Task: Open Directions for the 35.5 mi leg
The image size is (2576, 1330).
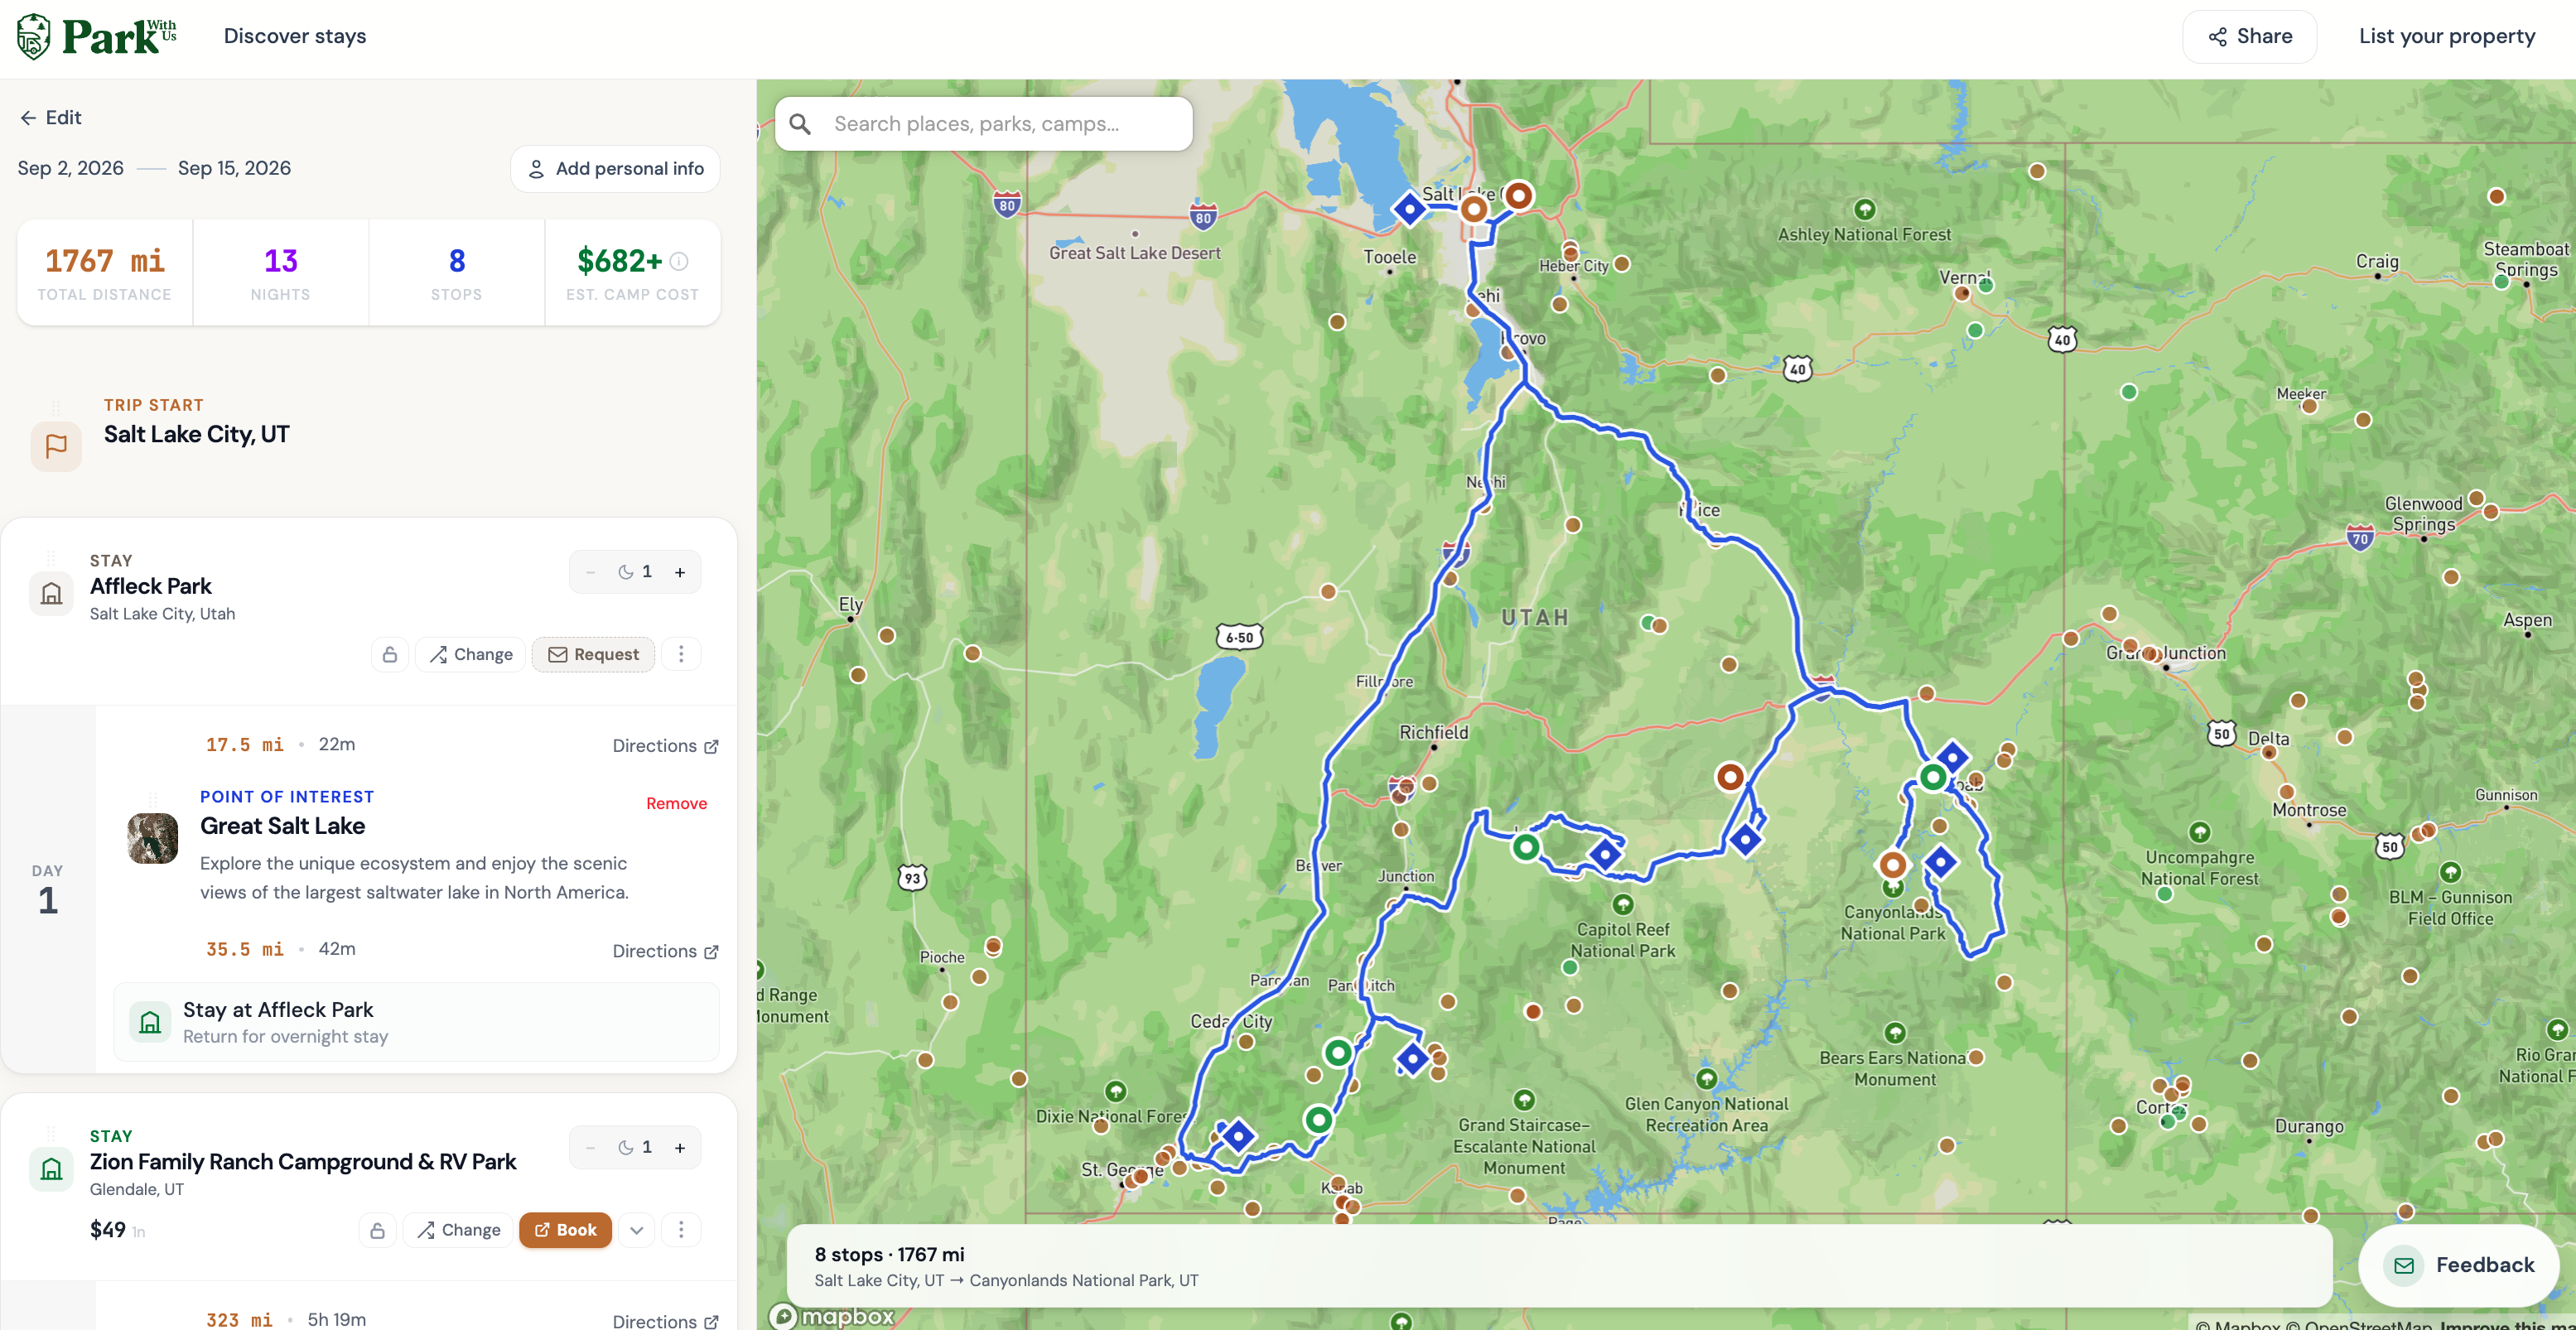Action: tap(665, 951)
